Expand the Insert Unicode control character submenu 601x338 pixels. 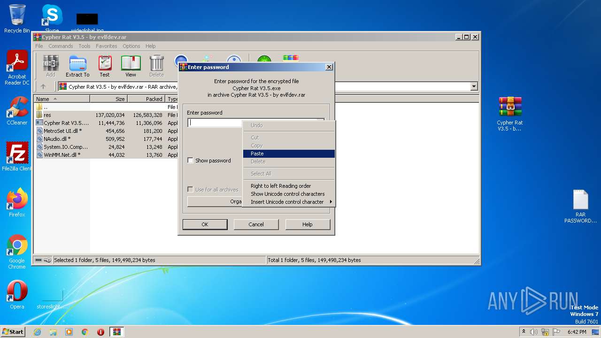coord(289,202)
